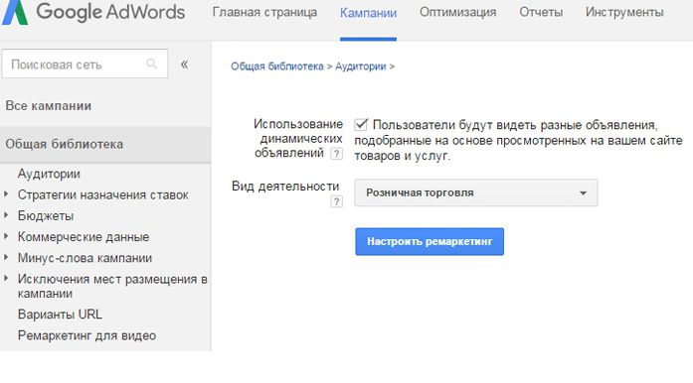
Task: Expand Коммерческие данные tree arrow
Action: pos(6,236)
